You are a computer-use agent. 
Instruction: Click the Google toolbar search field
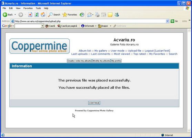coord(28,26)
